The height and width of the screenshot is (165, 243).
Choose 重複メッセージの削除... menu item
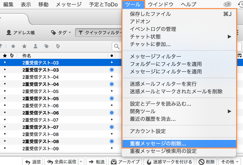[x=179, y=144]
